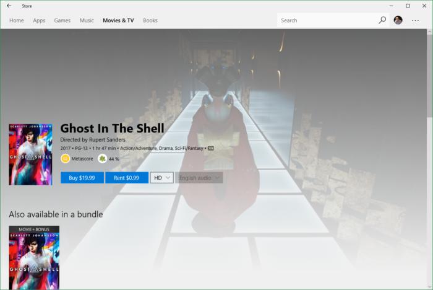Expand the HD quality dropdown
The image size is (433, 290).
point(161,178)
